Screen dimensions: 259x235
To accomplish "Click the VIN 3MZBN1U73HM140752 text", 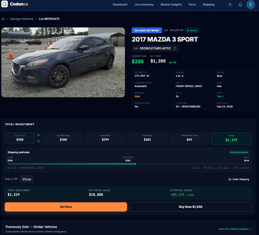I will 155,48.
